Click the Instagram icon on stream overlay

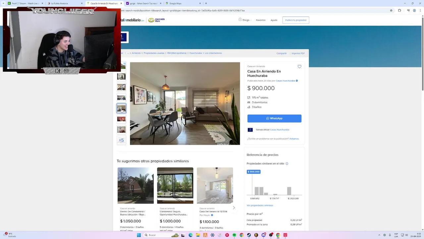(x=66, y=71)
